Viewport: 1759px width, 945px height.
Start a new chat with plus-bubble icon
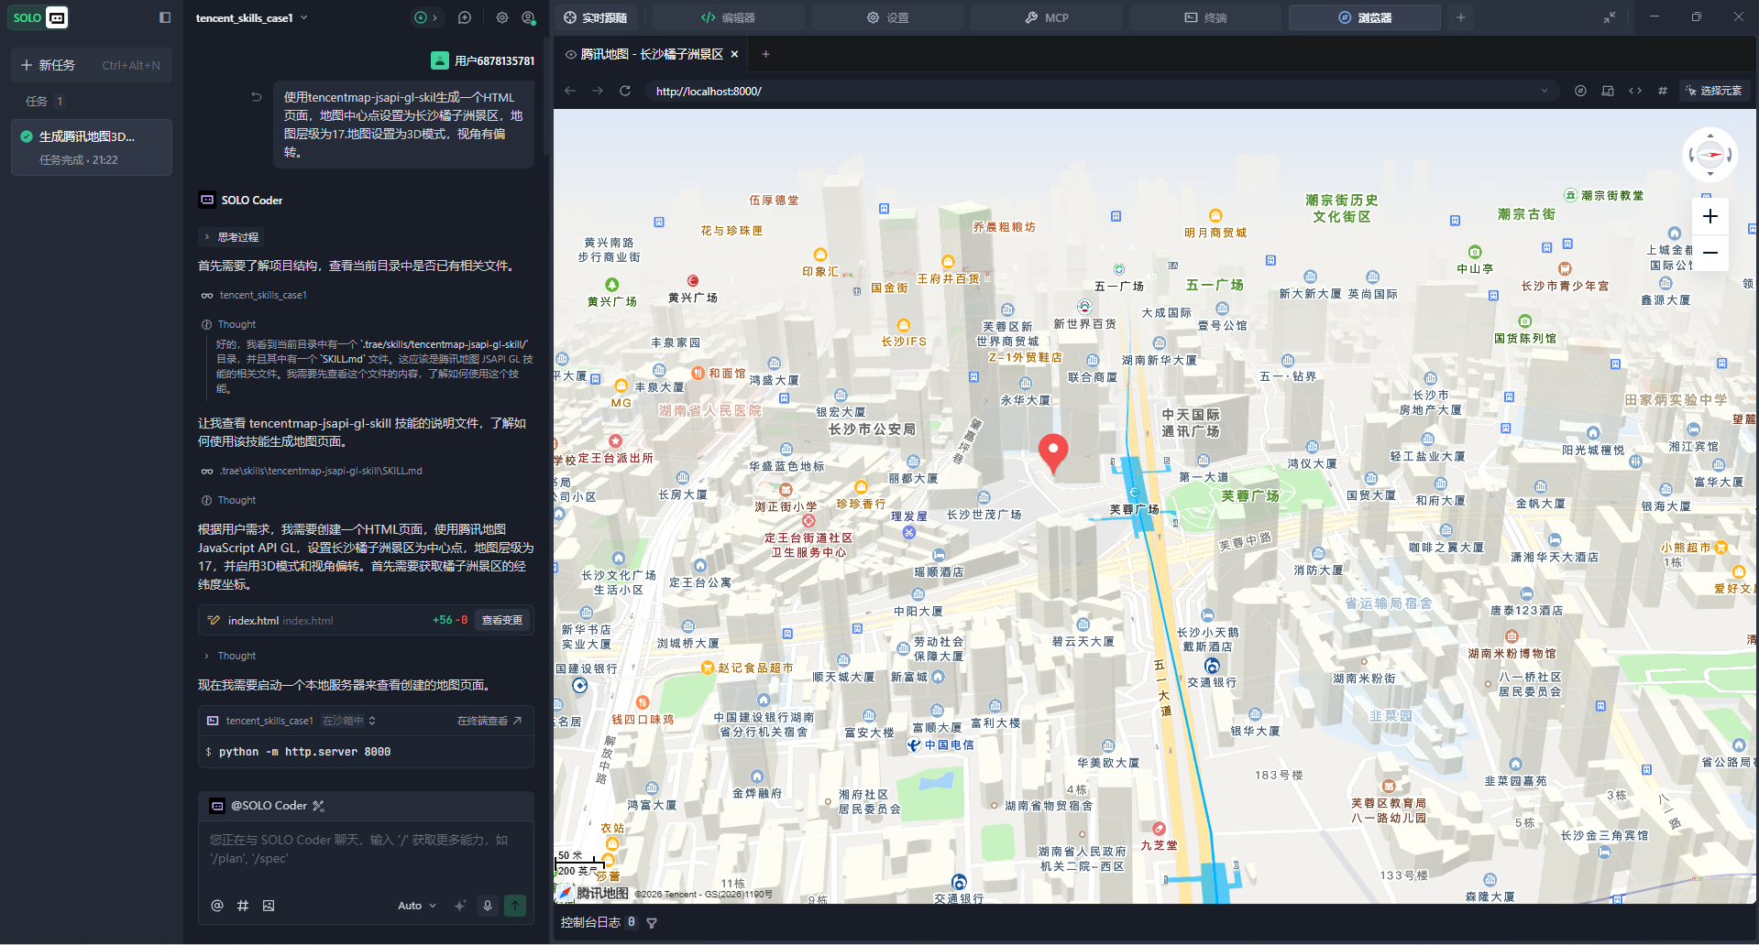click(x=465, y=17)
